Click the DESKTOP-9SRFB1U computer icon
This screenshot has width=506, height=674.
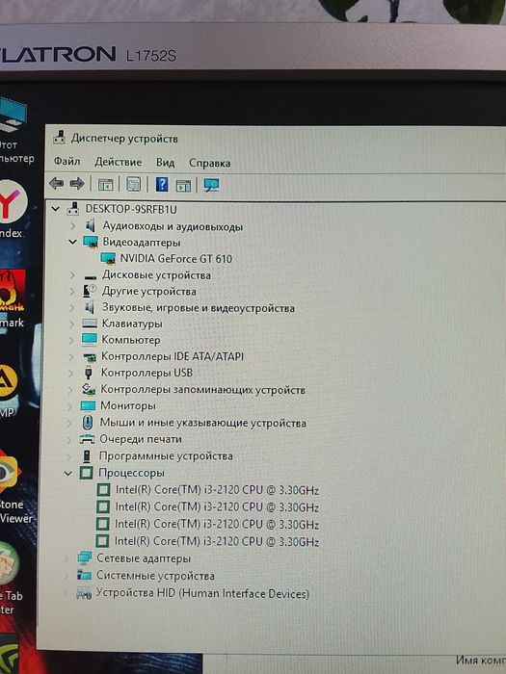73,209
